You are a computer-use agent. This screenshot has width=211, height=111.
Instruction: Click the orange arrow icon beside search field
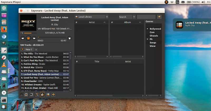(159, 17)
